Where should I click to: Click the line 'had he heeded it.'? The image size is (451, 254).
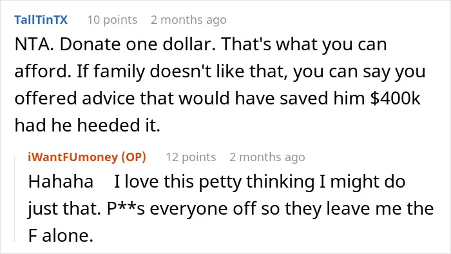click(x=87, y=126)
